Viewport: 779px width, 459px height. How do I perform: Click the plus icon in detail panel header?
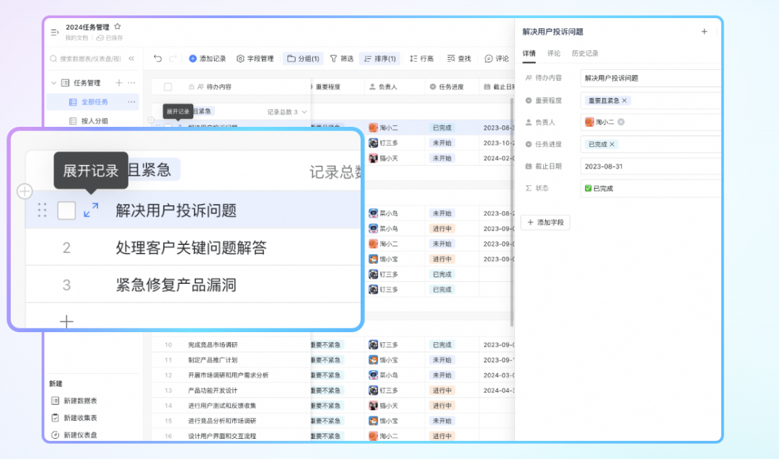pos(704,32)
